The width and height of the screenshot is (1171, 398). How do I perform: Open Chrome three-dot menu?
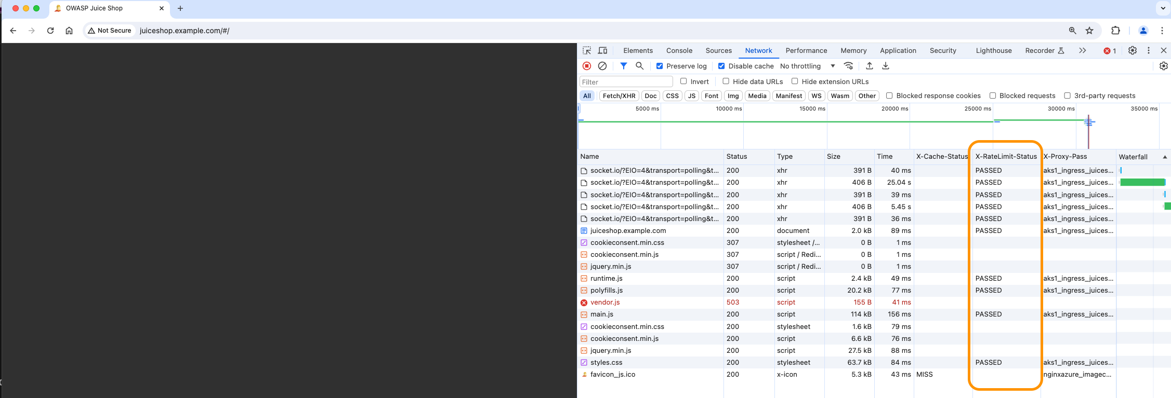point(1162,31)
